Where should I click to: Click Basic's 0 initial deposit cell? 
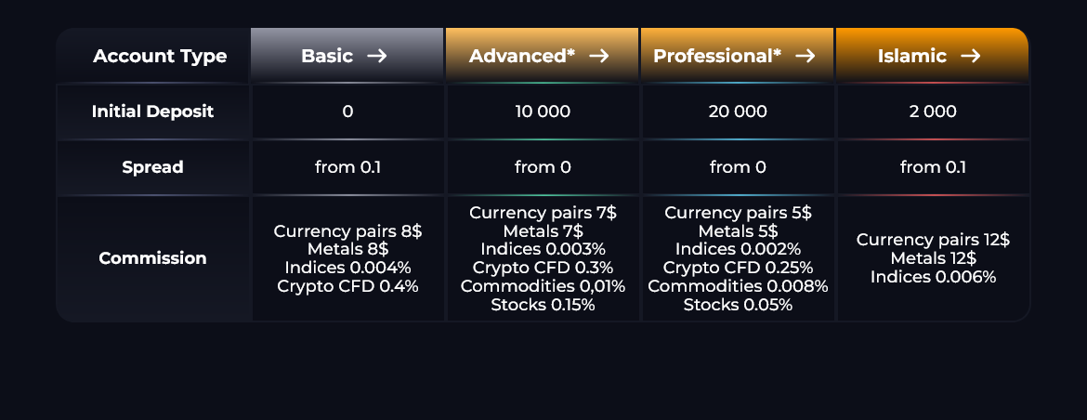[347, 112]
